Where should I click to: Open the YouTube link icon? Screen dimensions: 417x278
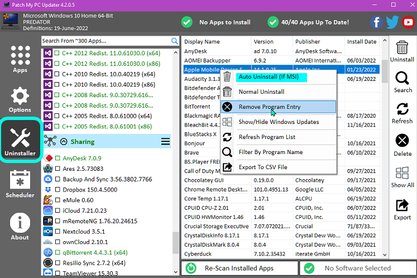click(x=408, y=22)
